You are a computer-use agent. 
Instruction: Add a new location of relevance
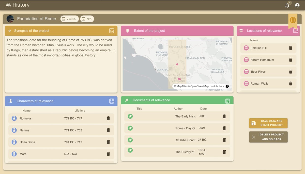pyautogui.click(x=296, y=30)
